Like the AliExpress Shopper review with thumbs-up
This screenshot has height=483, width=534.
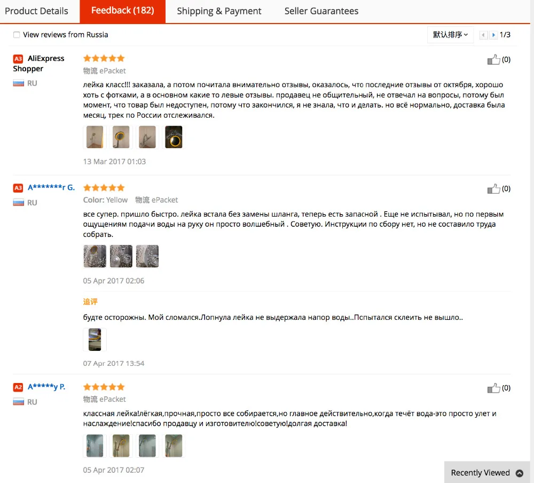tap(493, 60)
